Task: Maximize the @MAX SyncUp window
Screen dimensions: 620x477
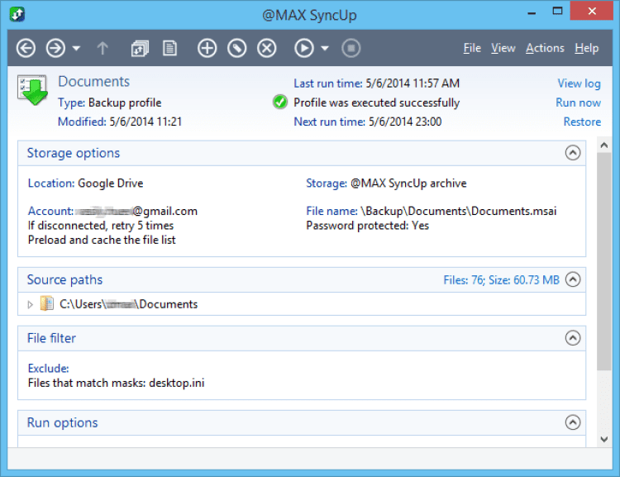Action: click(x=557, y=11)
